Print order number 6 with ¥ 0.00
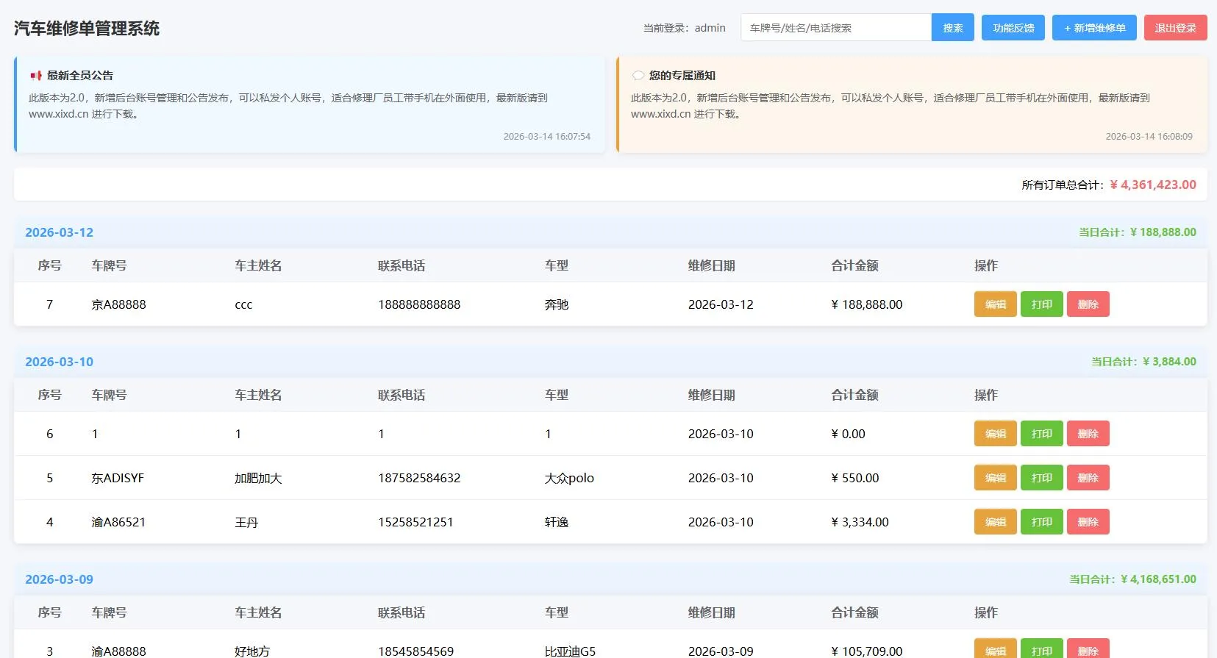This screenshot has height=658, width=1217. [1041, 434]
